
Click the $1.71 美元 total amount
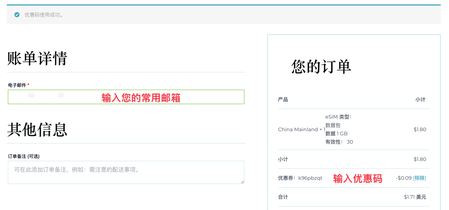click(x=415, y=197)
